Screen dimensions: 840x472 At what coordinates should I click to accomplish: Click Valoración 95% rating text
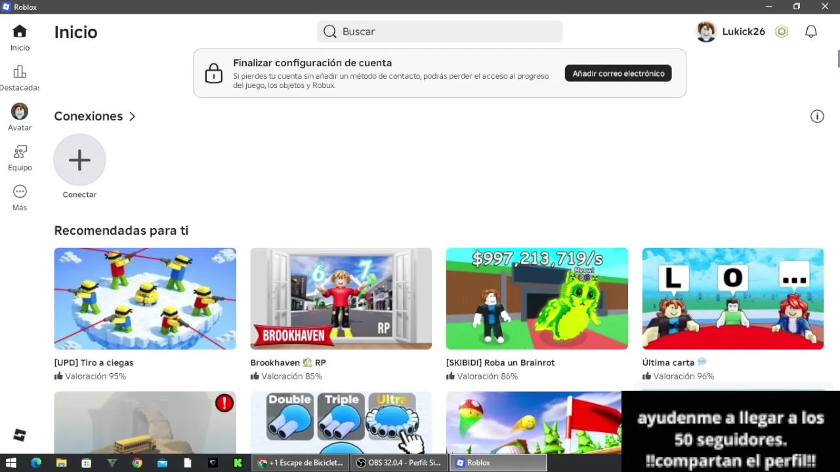[95, 376]
